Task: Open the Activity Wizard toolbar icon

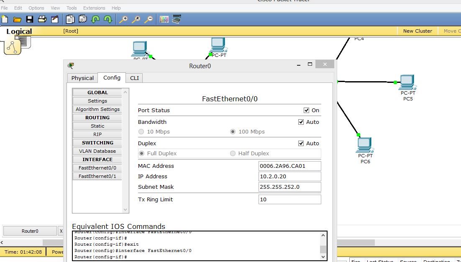Action: (x=55, y=19)
